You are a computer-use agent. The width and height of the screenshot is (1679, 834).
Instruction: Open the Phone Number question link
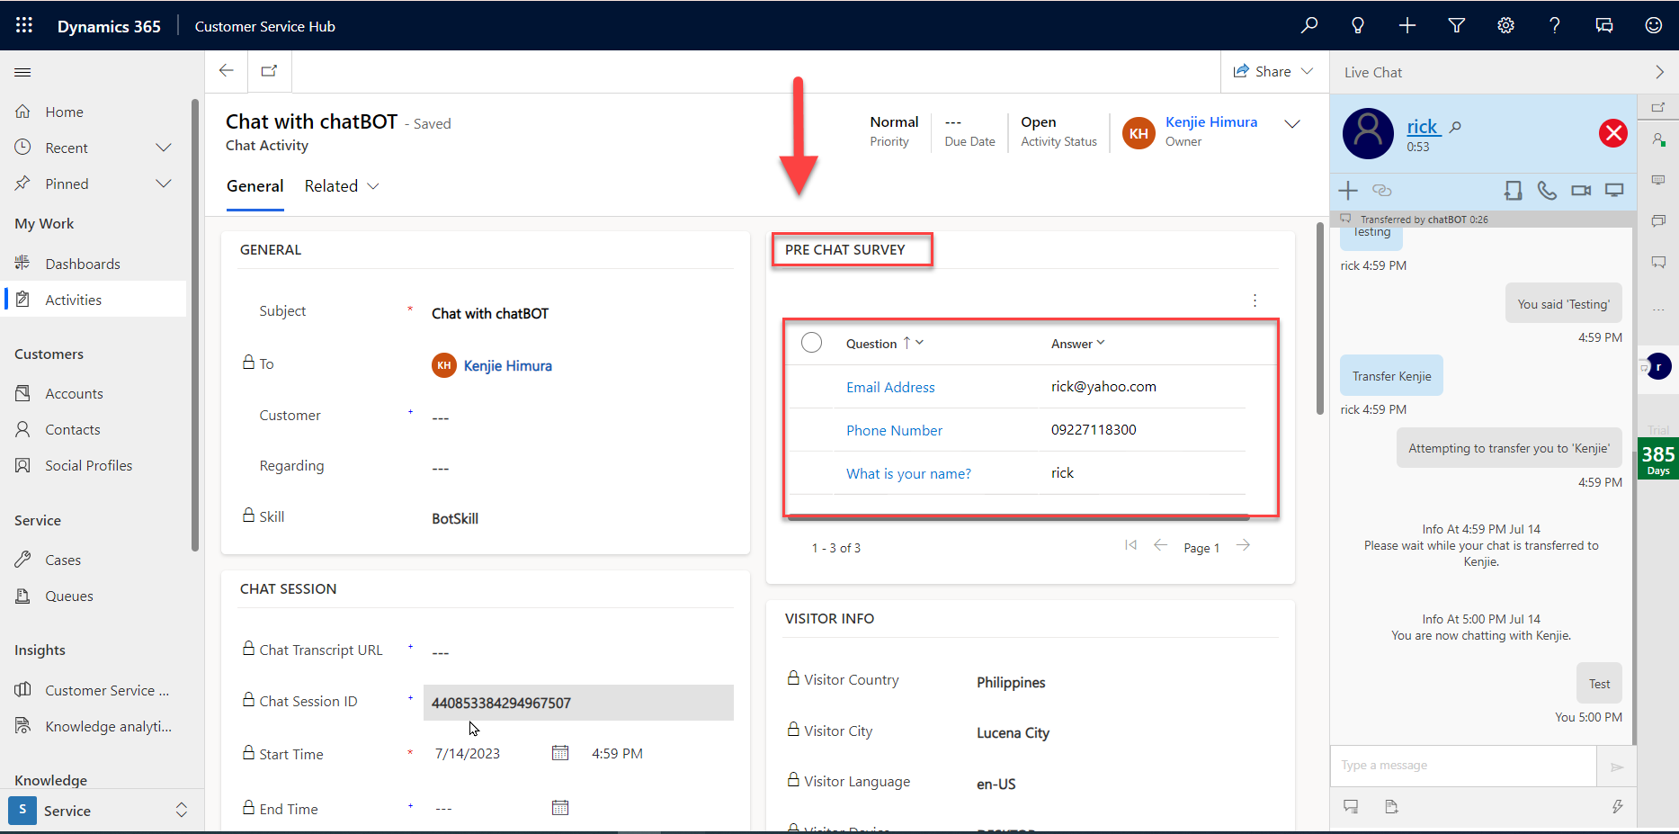pos(894,430)
